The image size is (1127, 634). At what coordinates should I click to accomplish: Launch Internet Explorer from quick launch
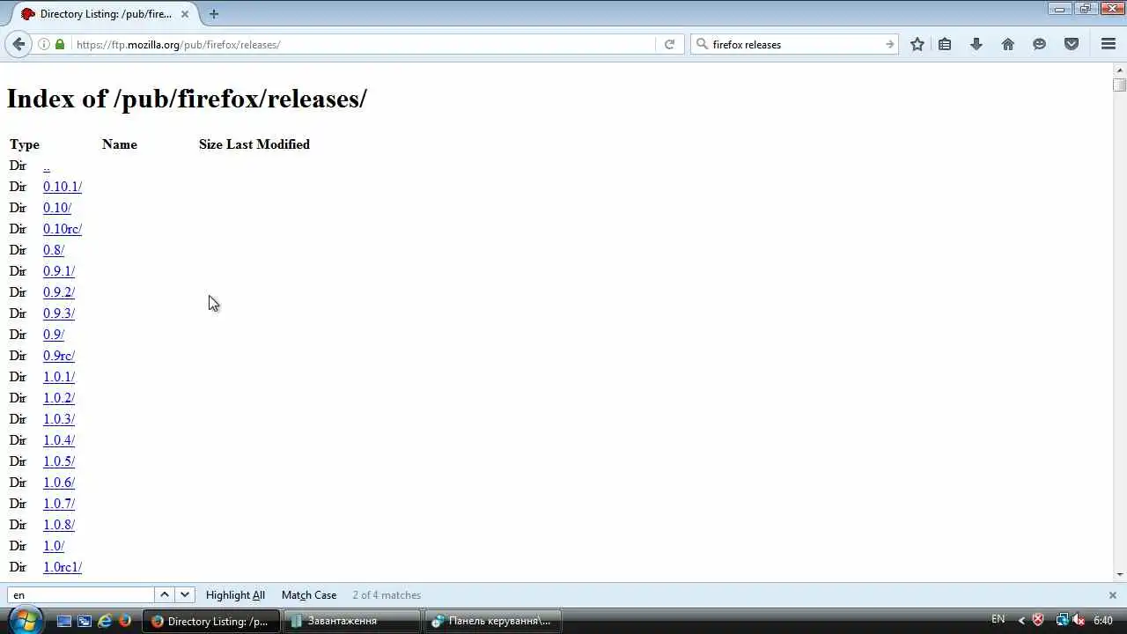pyautogui.click(x=105, y=621)
